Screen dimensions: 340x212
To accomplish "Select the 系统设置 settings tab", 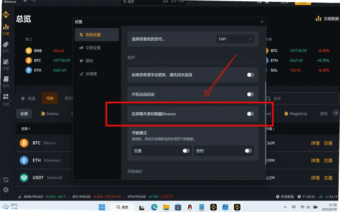I will coord(97,35).
